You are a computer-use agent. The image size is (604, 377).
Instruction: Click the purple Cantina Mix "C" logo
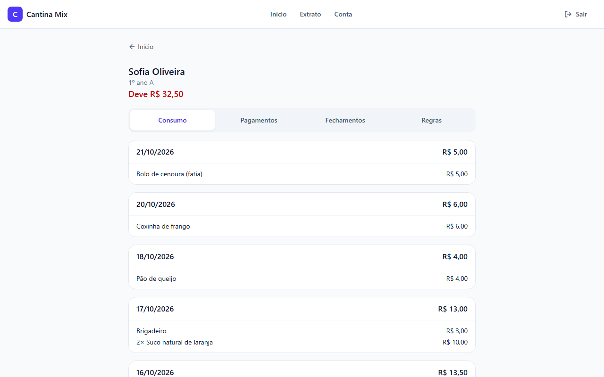point(15,14)
